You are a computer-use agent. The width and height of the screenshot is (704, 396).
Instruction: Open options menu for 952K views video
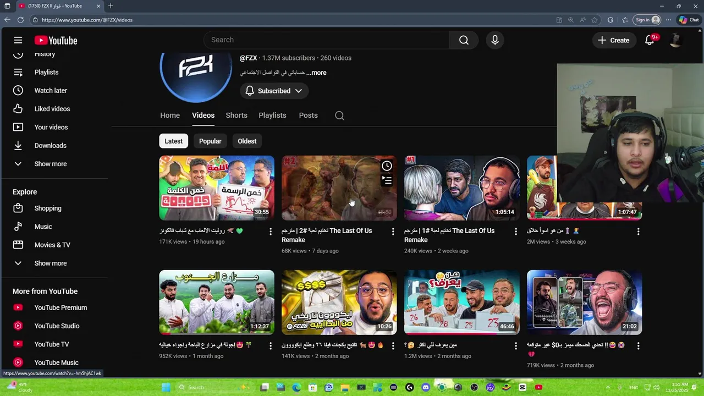point(270,346)
